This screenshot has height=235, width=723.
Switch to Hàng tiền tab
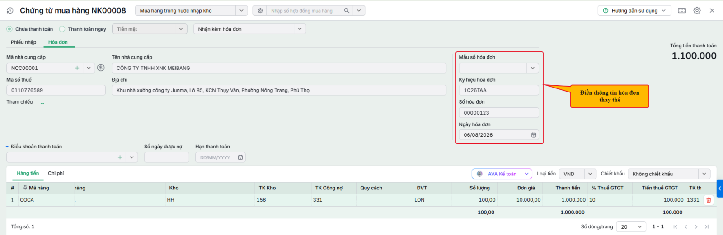[28, 173]
